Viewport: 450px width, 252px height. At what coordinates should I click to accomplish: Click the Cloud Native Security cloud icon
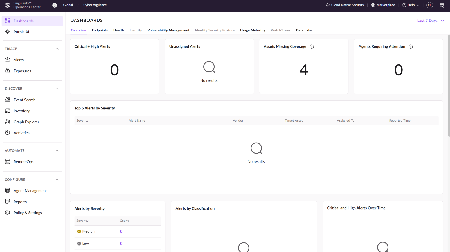(328, 5)
